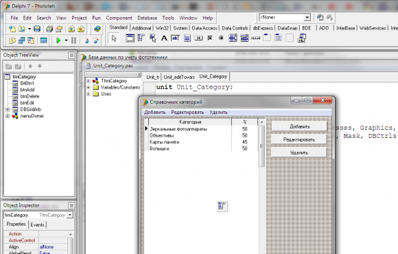Viewport: 398px width, 254px height.
Task: Pick the CheckBox component in palette
Action: click(x=210, y=38)
